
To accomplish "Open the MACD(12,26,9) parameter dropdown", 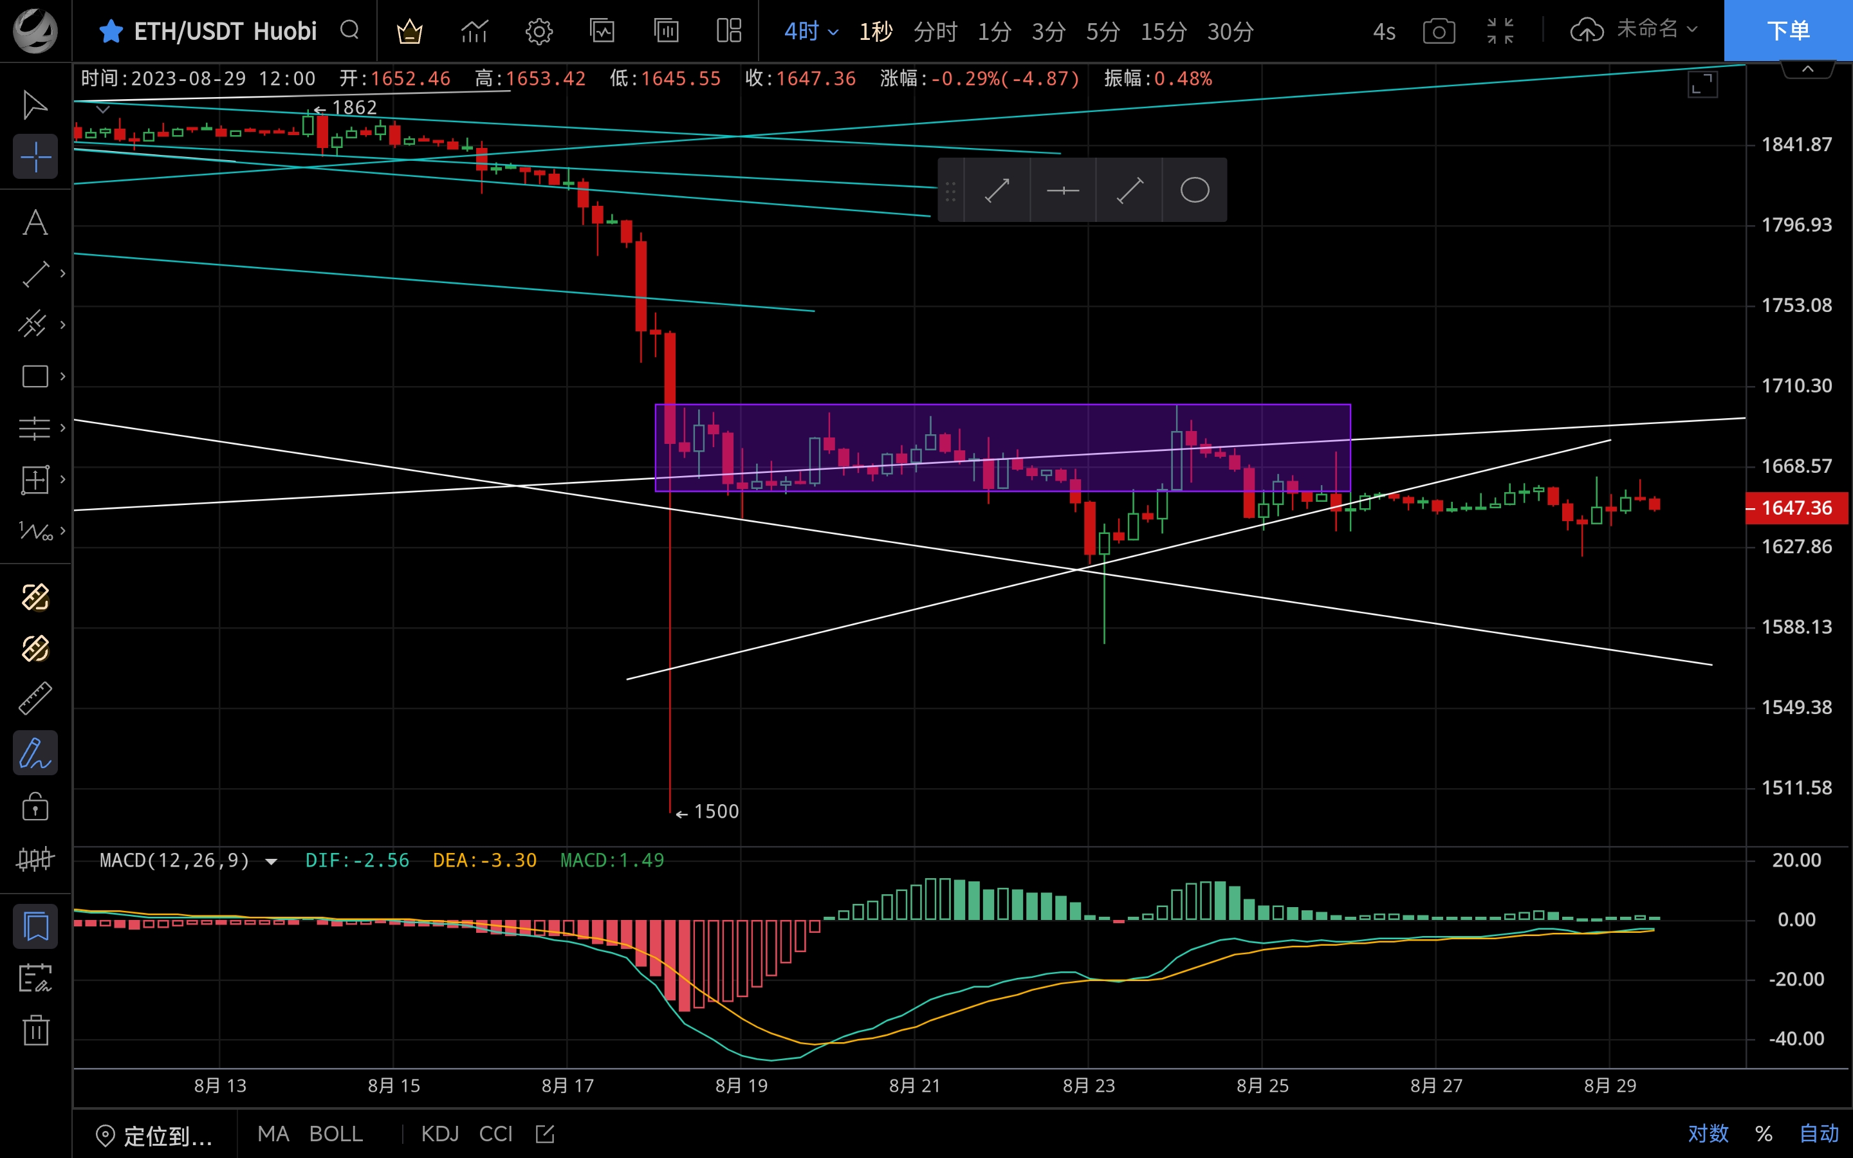I will tap(271, 861).
